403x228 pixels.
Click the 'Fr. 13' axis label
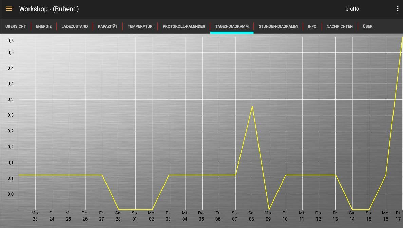pos(335,216)
